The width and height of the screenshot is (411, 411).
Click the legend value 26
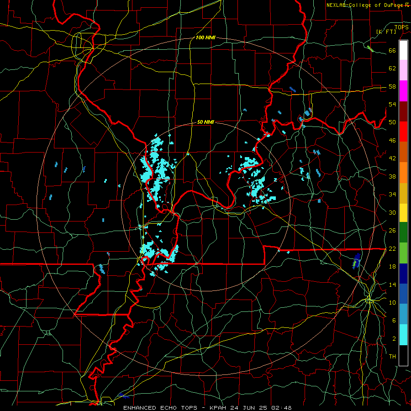click(x=392, y=231)
